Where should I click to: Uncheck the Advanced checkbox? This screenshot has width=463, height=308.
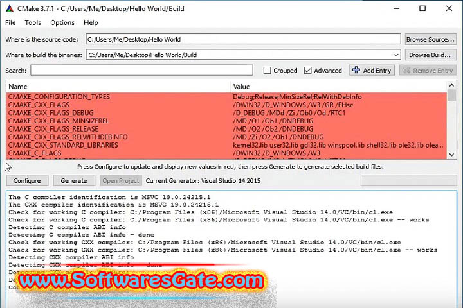307,70
